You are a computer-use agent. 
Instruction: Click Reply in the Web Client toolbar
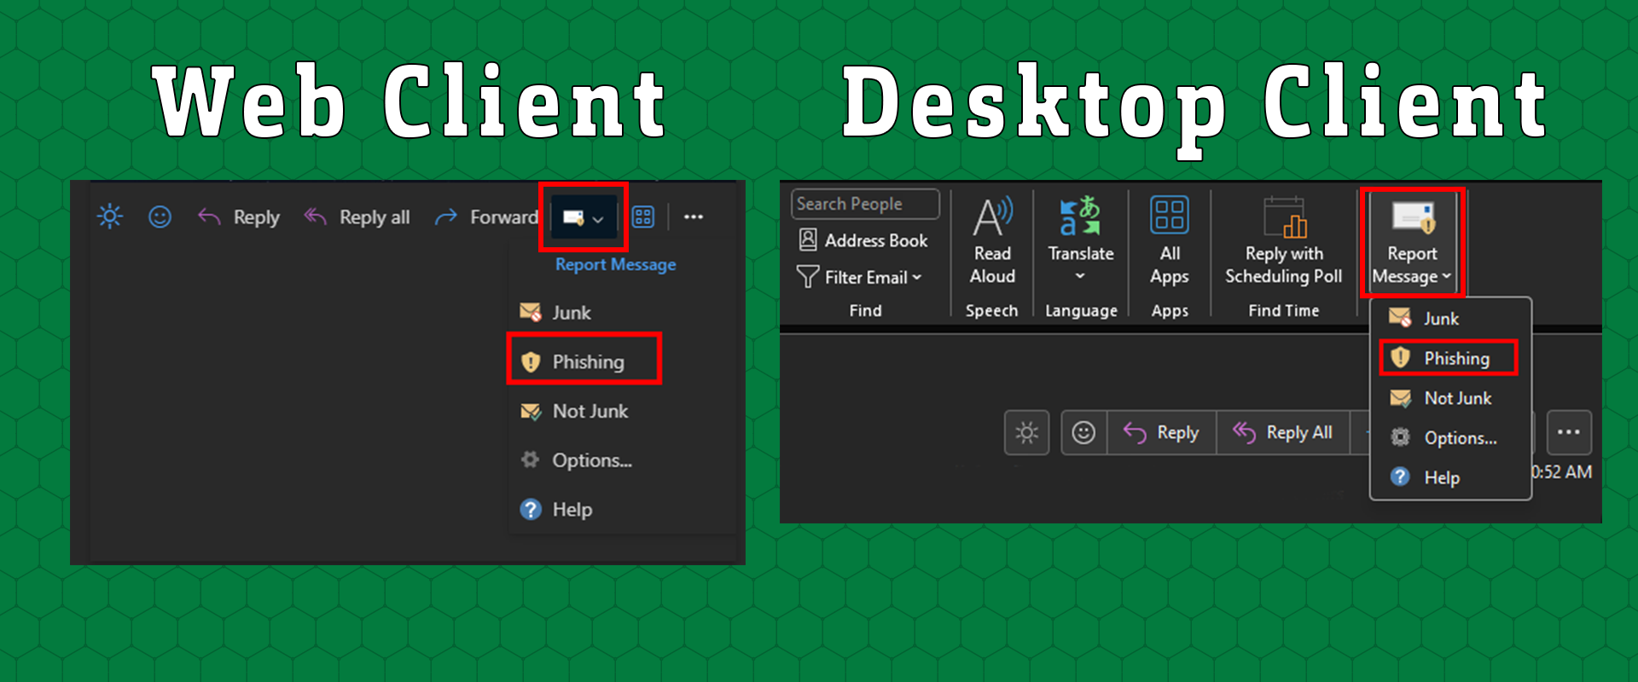[239, 217]
